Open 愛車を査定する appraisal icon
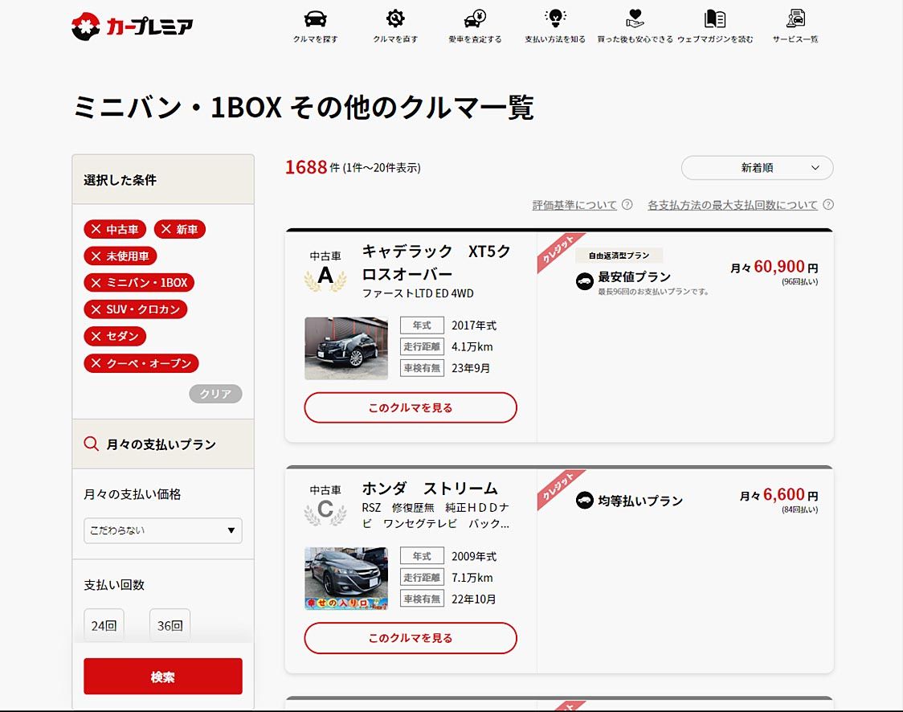This screenshot has height=712, width=903. pyautogui.click(x=475, y=19)
